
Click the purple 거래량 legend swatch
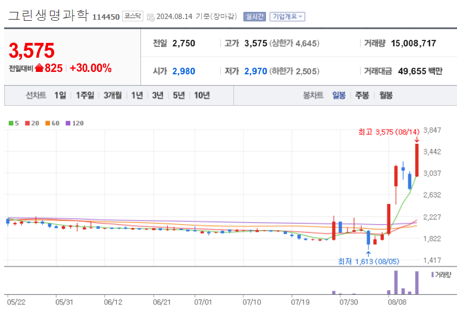coord(433,275)
